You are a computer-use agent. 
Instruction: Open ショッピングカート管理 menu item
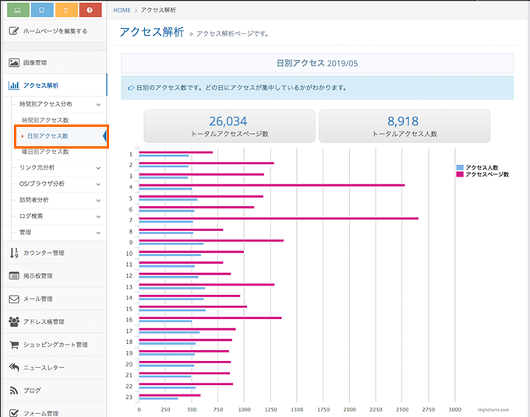pos(55,345)
